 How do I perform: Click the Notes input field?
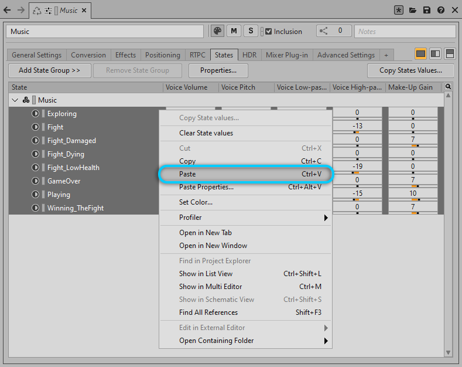405,32
